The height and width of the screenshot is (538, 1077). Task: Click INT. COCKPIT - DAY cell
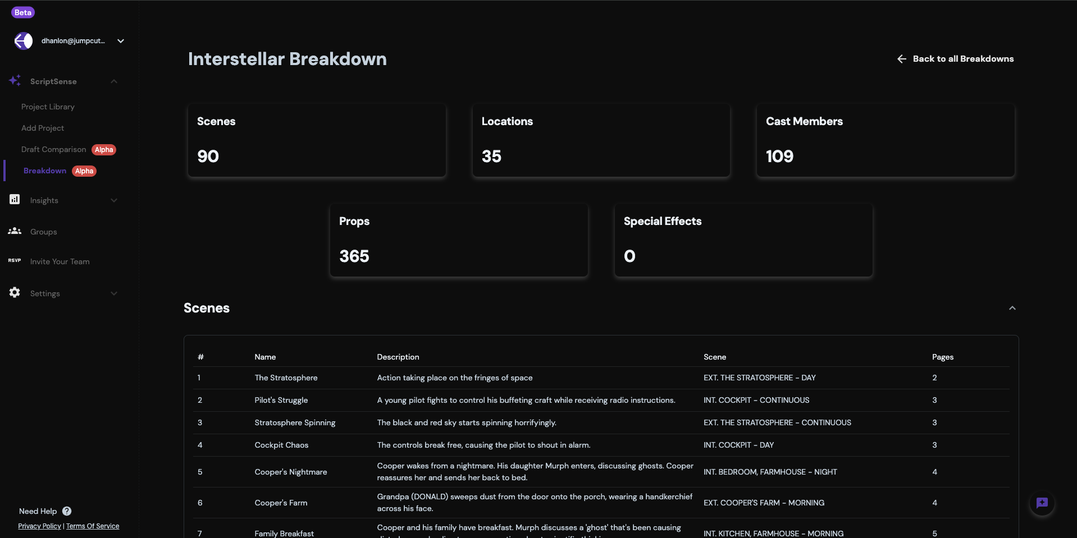coord(738,445)
